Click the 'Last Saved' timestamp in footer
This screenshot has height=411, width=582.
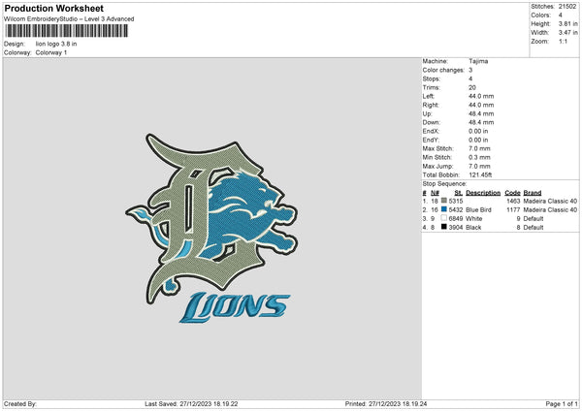click(191, 404)
